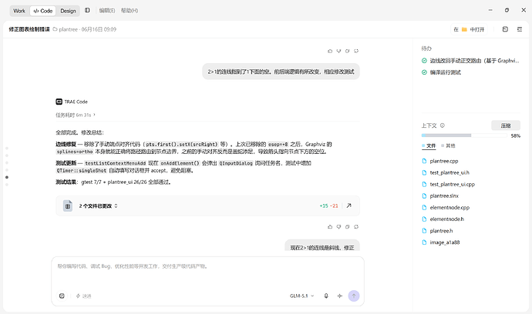The image size is (532, 314).
Task: Click the folder icon in 在…中打开
Action: point(464,29)
